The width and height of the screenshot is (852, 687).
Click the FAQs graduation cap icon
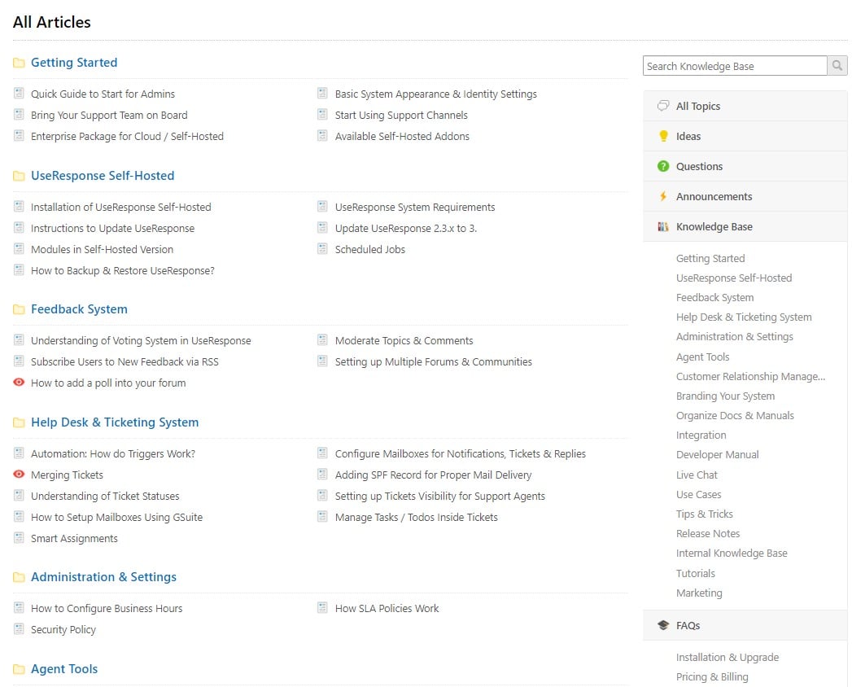point(663,626)
